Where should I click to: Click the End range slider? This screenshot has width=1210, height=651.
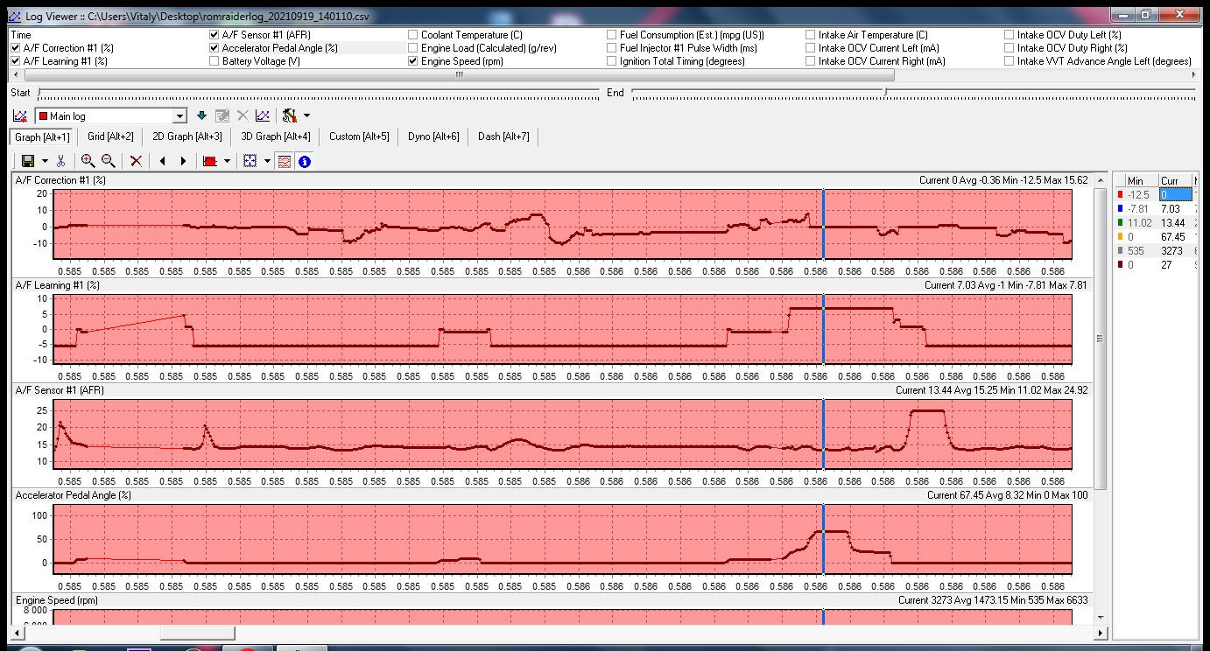913,92
